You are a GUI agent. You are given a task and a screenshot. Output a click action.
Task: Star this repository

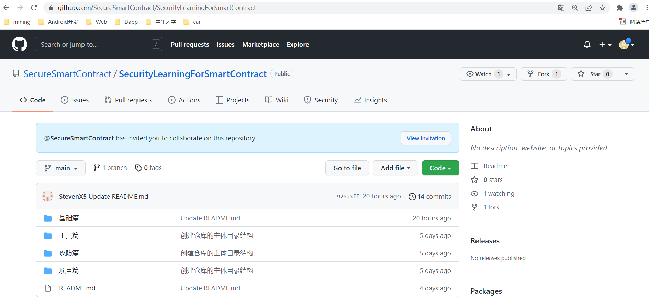tap(595, 74)
